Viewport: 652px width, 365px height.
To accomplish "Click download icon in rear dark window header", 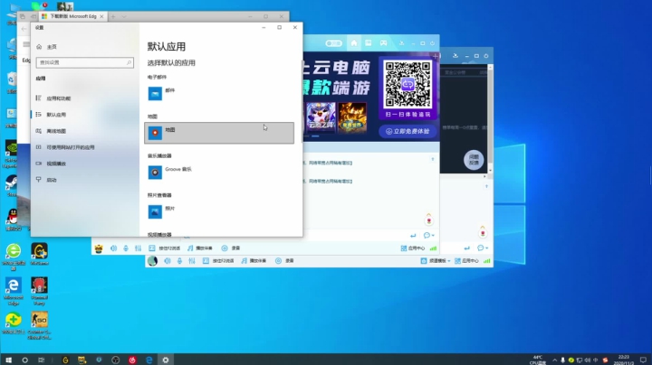I will click(x=455, y=56).
